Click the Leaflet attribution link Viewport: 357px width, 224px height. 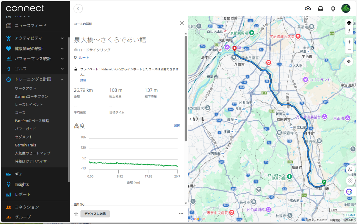[350, 215]
